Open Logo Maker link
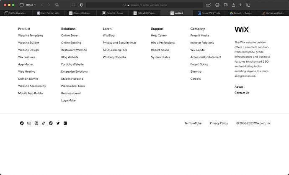 tap(69, 100)
